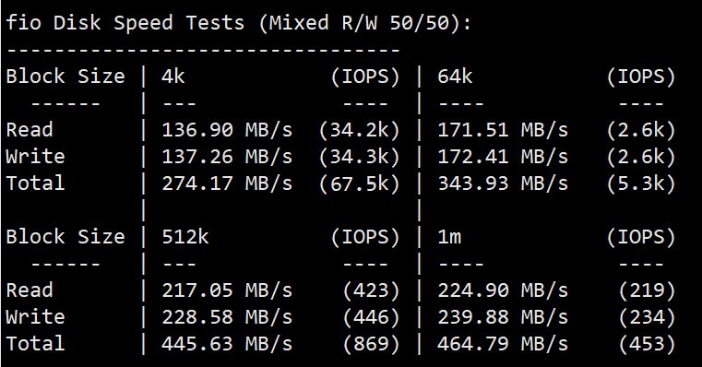Select the 4k write speed 137.26 MB/s
The height and width of the screenshot is (367, 702).
(x=227, y=157)
